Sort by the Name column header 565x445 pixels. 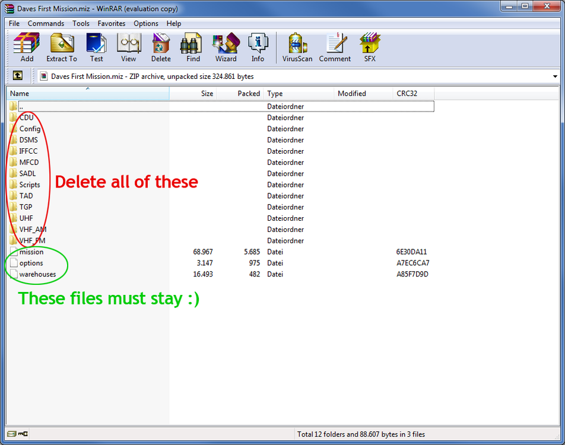pyautogui.click(x=88, y=94)
